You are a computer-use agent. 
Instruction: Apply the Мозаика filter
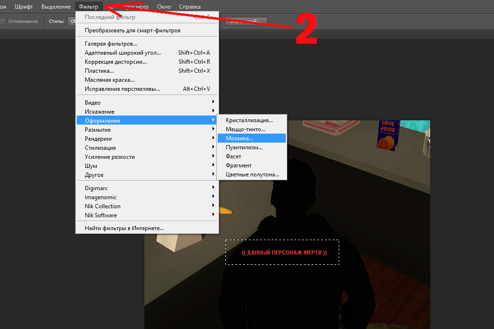[x=252, y=138]
